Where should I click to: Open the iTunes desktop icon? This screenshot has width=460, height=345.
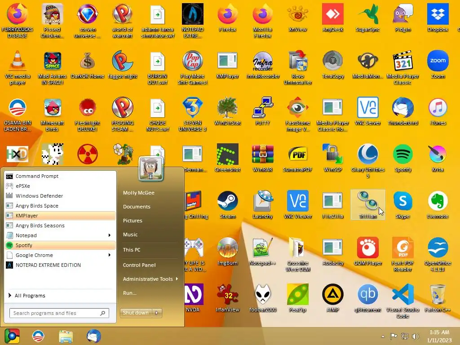438,111
